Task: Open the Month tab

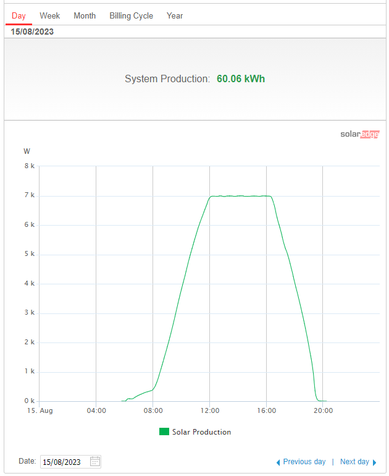Action: point(85,16)
